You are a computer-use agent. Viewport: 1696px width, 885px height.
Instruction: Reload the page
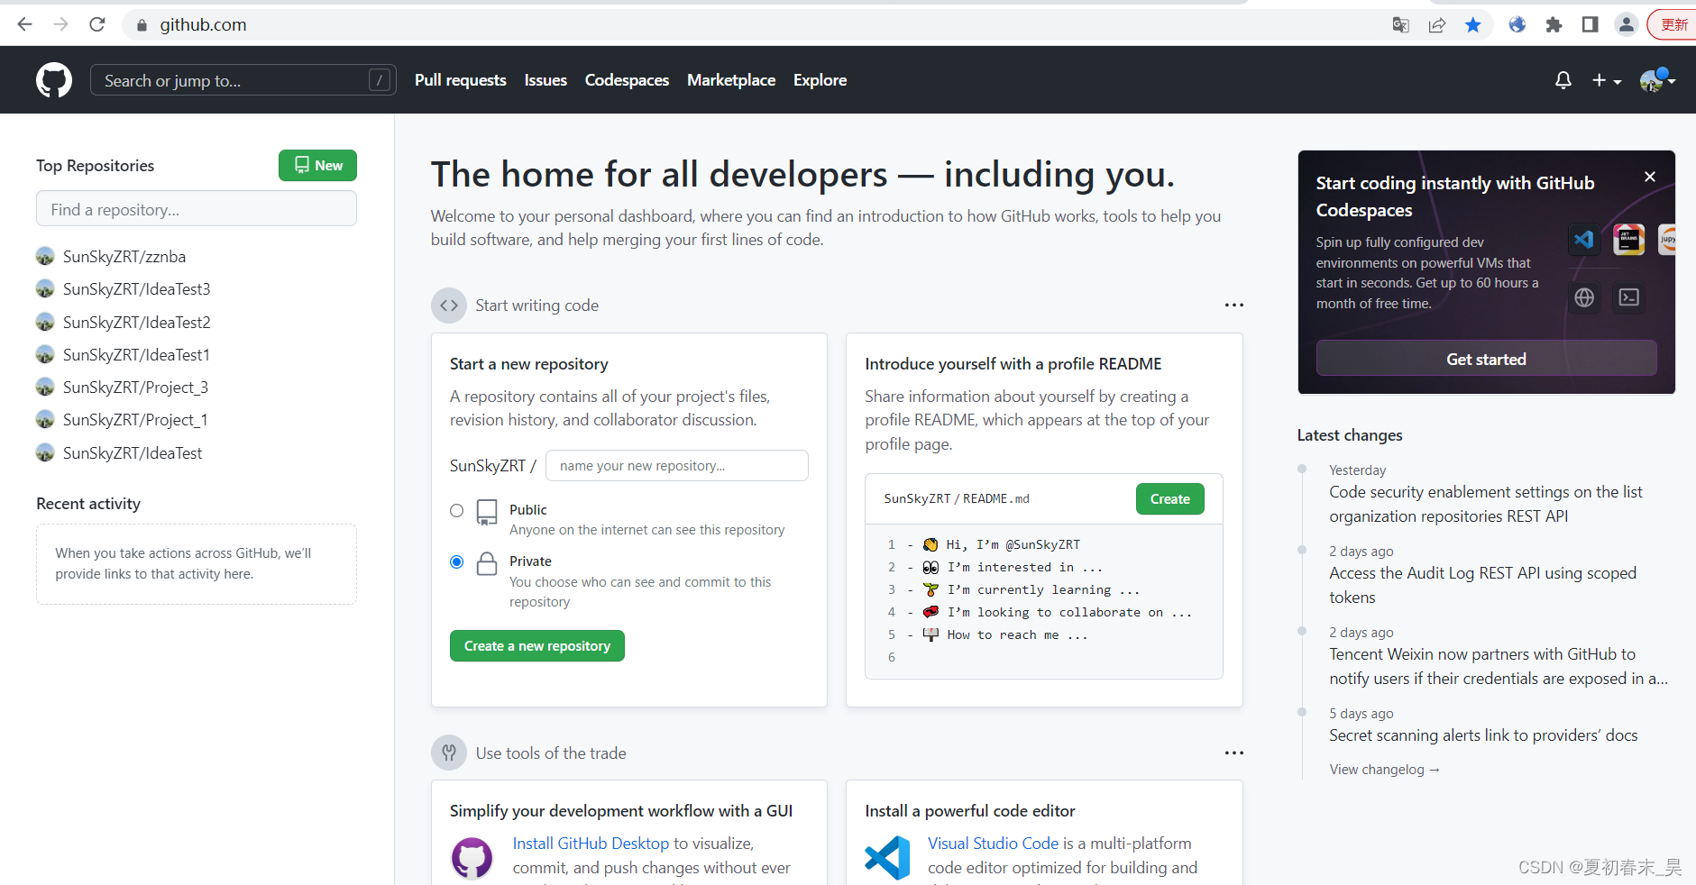(97, 24)
